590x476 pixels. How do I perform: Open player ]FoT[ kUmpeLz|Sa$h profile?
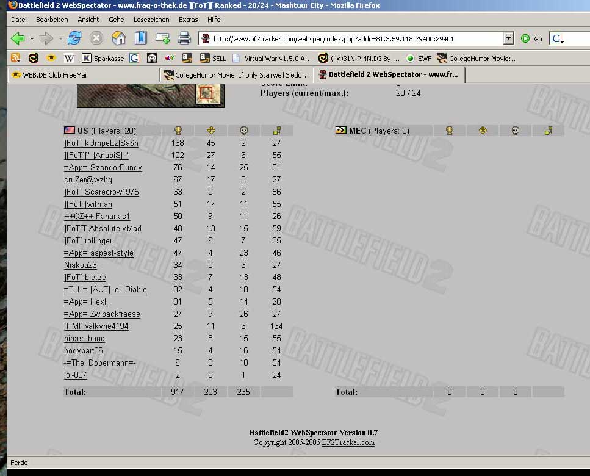[101, 143]
